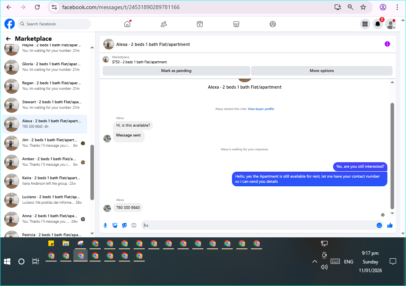Open Amber conversation in the list
The height and width of the screenshot is (286, 406).
pos(45,162)
